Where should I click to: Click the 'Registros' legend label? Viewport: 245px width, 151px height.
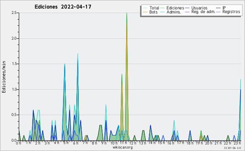point(231,12)
